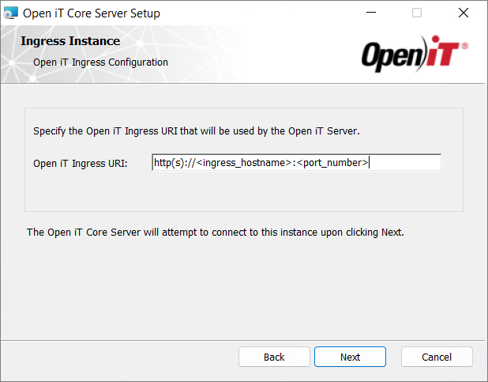The height and width of the screenshot is (382, 488).
Task: Go Back to previous setup step
Action: point(274,357)
